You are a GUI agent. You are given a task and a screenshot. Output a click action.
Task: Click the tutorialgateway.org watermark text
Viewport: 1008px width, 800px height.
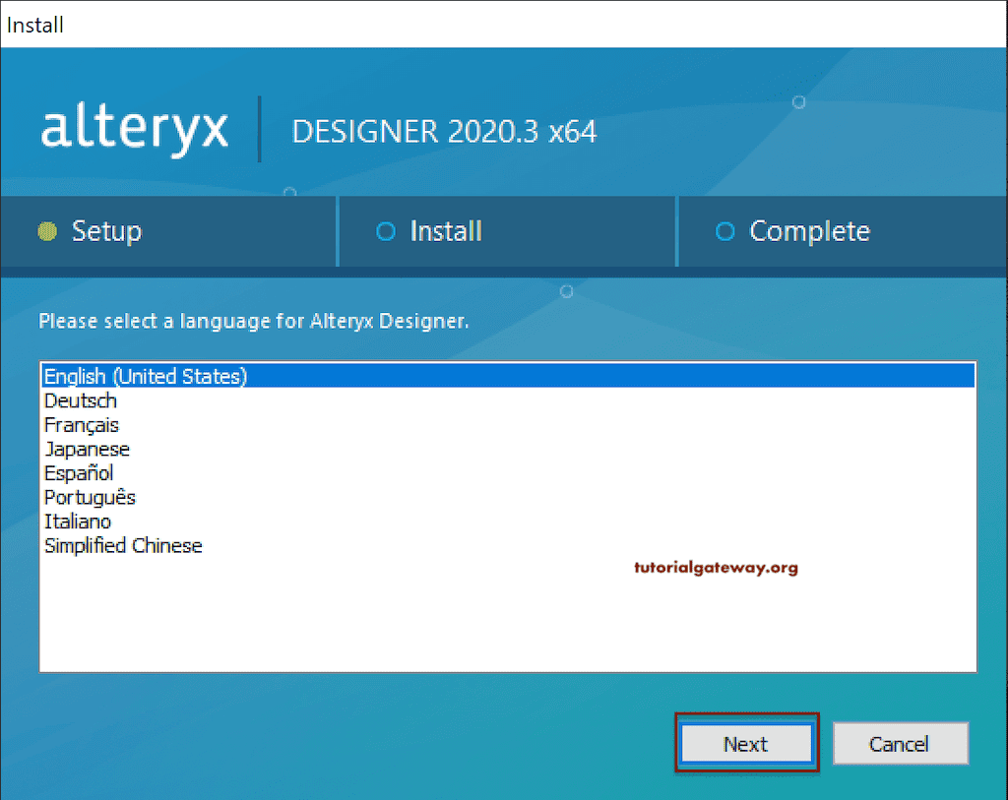pyautogui.click(x=716, y=568)
